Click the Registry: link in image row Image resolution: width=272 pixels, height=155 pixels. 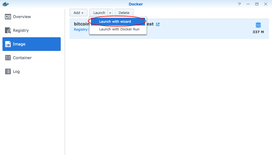[81, 29]
